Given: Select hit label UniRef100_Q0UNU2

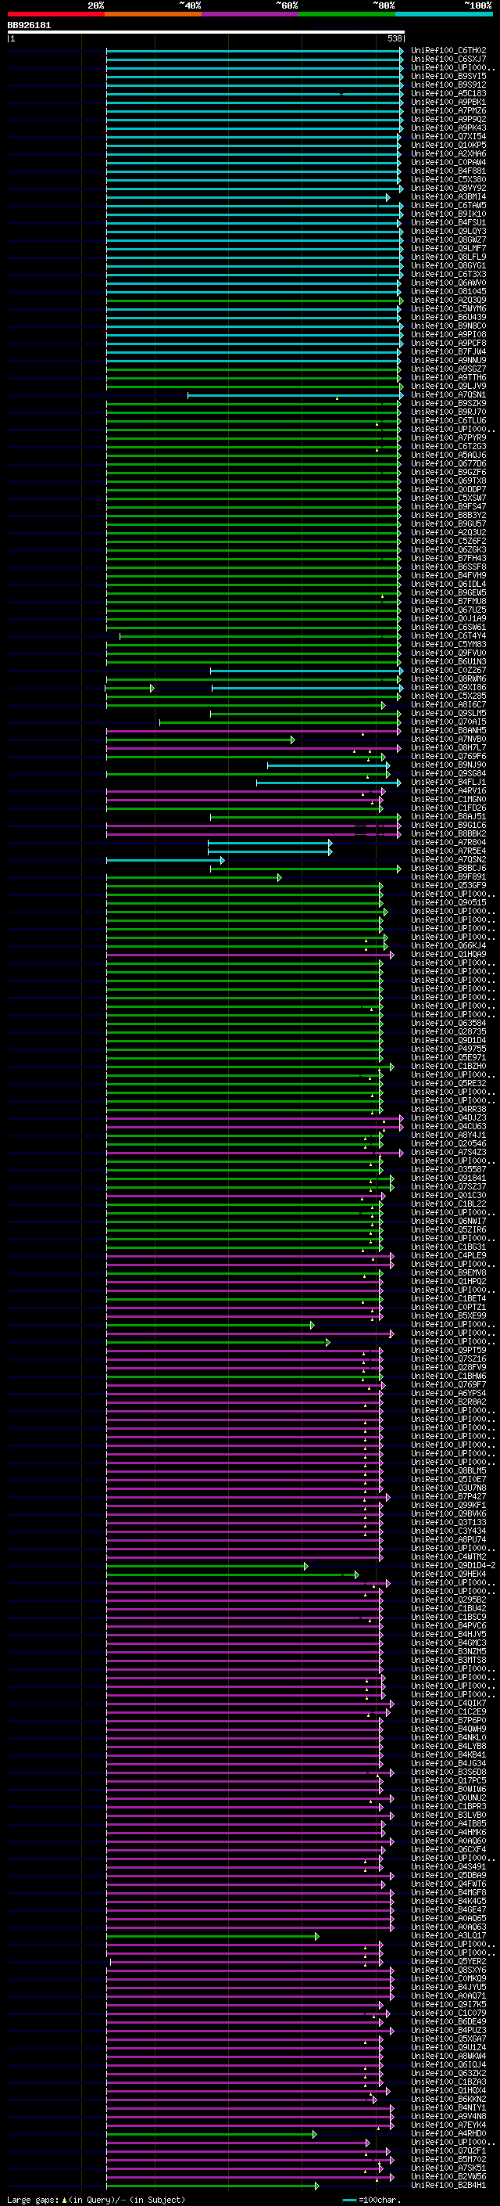Looking at the screenshot, I should [448, 1798].
